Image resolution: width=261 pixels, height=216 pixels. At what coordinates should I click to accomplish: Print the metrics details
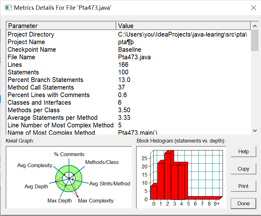[243, 186]
